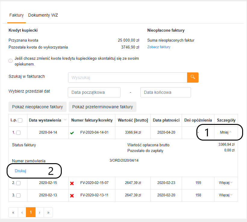Select the Faktury tab
This screenshot has height=222, width=247.
click(16, 15)
